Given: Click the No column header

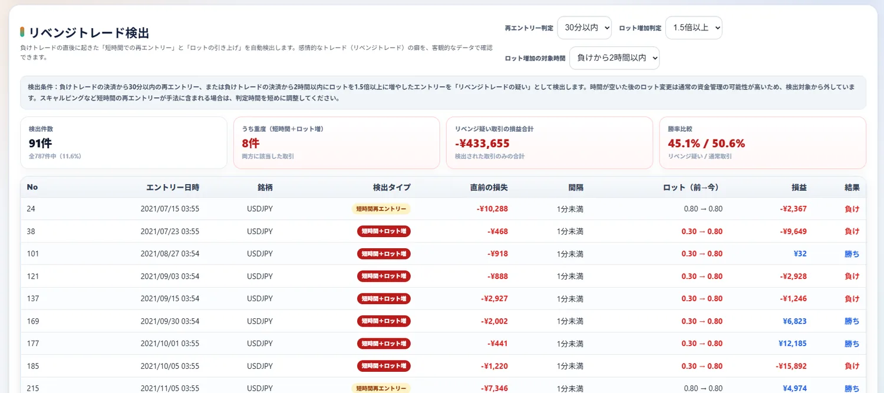Looking at the screenshot, I should click(x=32, y=187).
